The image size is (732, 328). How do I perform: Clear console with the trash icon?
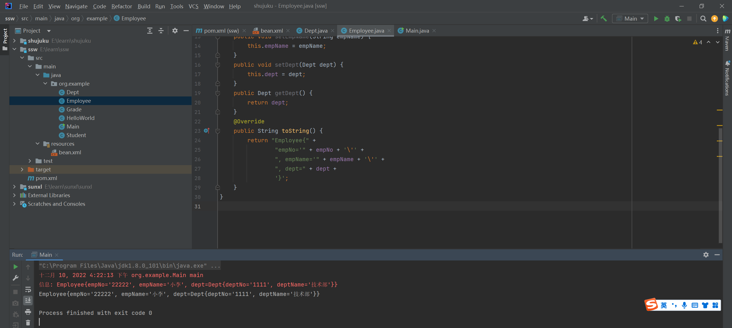(x=28, y=323)
